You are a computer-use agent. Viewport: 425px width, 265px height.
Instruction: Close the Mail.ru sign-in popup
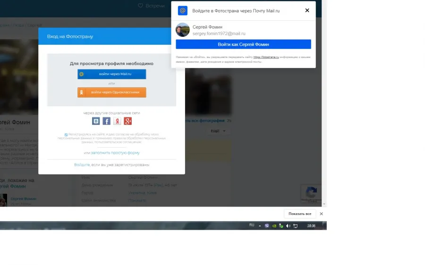point(307,10)
